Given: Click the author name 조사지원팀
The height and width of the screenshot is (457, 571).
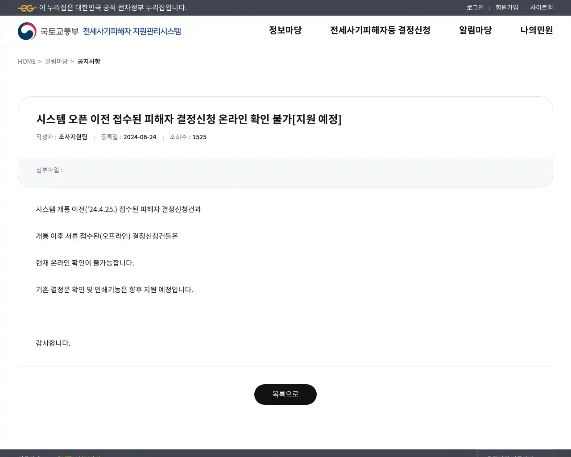Looking at the screenshot, I should [x=73, y=137].
